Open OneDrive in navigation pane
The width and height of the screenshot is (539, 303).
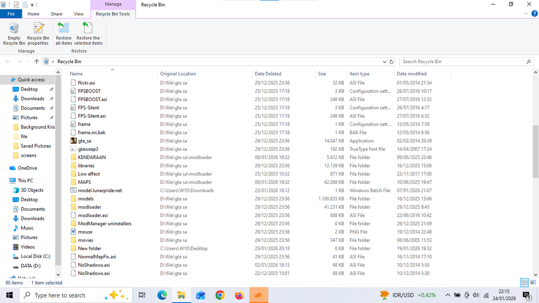pos(28,168)
